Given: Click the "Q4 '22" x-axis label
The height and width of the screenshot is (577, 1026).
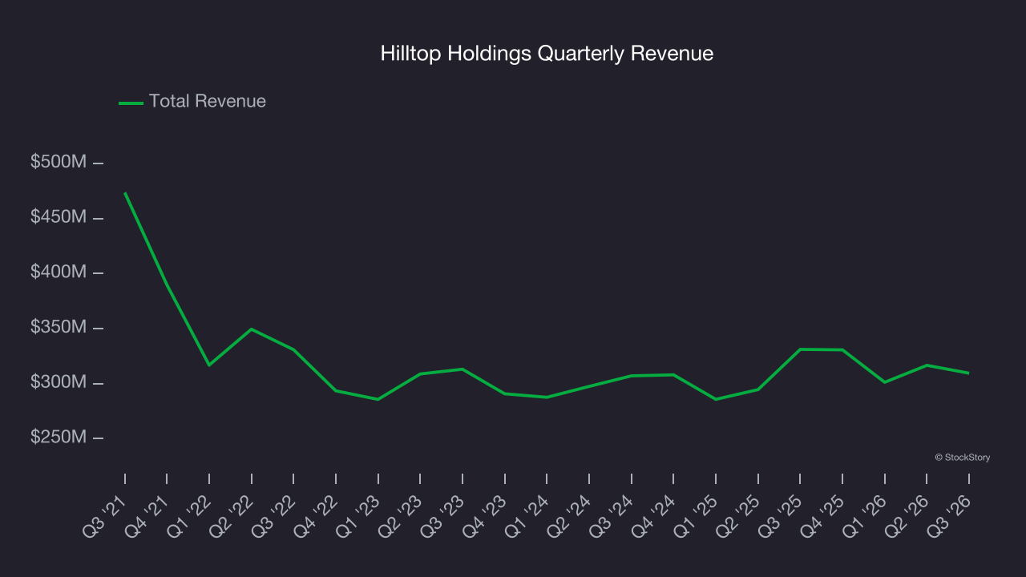Looking at the screenshot, I should [x=317, y=514].
